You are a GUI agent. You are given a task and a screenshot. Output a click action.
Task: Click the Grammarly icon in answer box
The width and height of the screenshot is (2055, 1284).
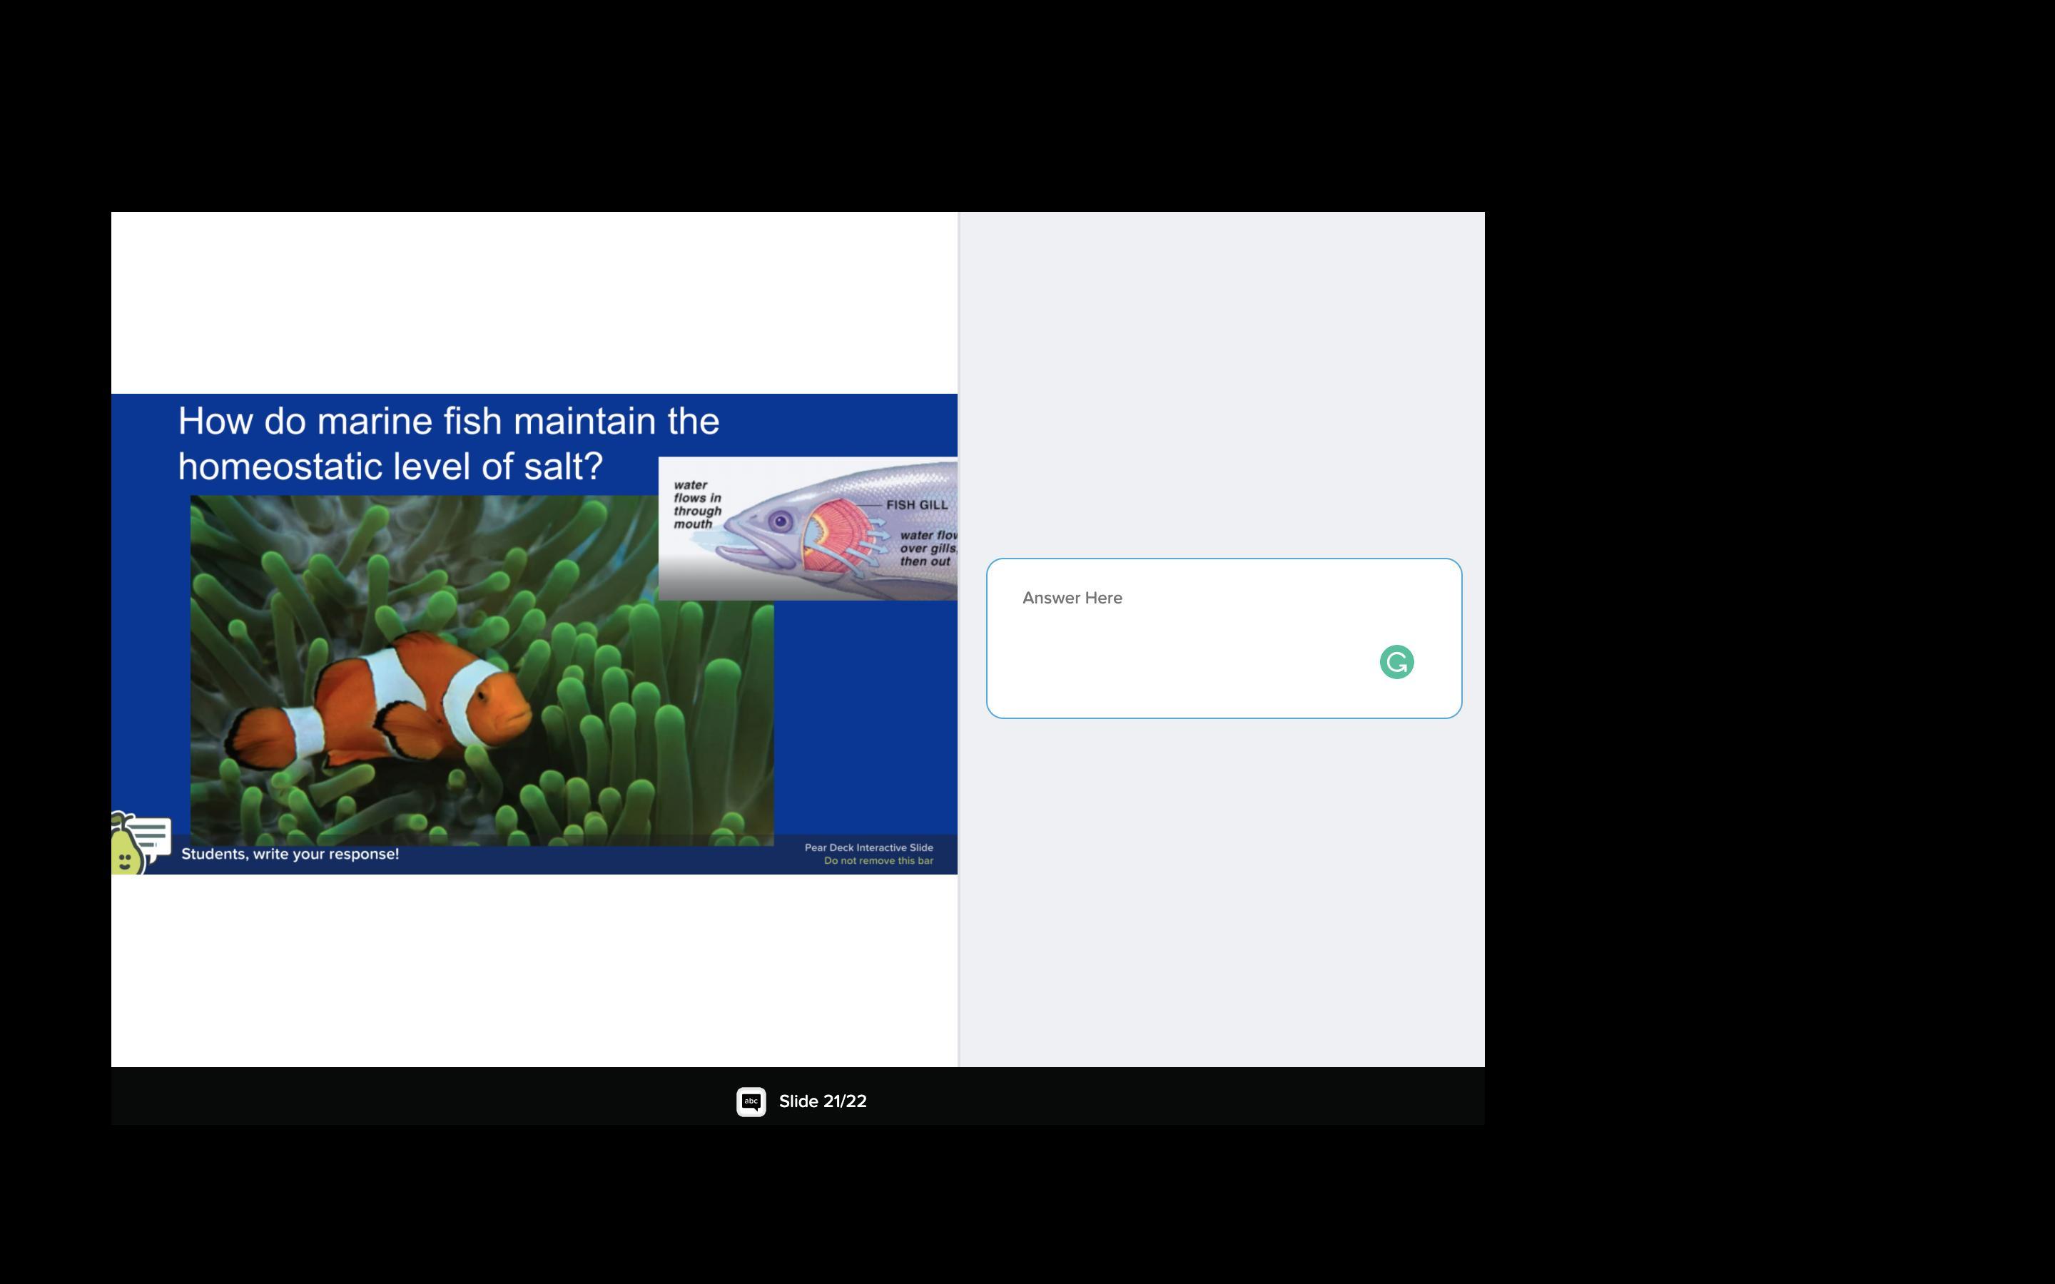click(1396, 663)
